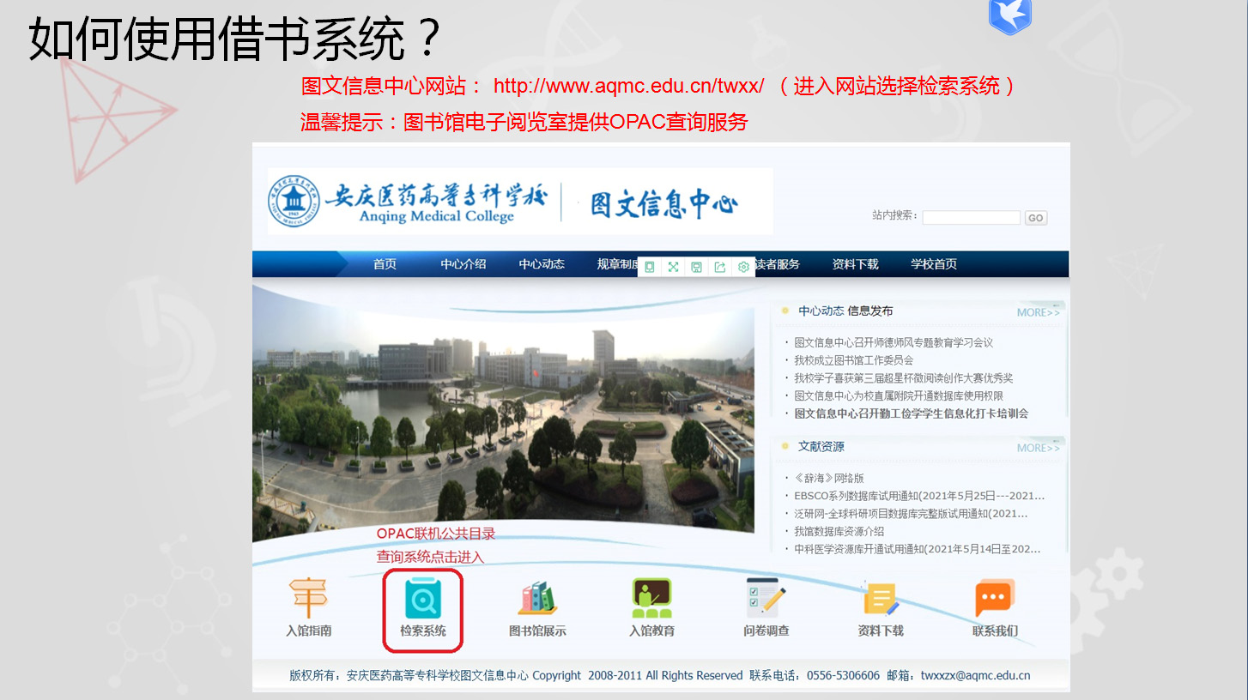Click the fullscreen expand icon in floating toolbar
The height and width of the screenshot is (700, 1248).
coord(673,267)
